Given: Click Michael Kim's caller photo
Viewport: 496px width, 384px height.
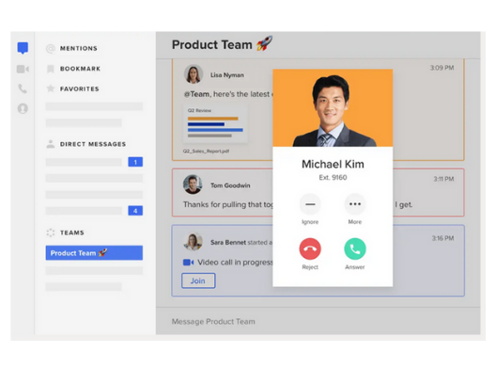Looking at the screenshot, I should click(333, 107).
